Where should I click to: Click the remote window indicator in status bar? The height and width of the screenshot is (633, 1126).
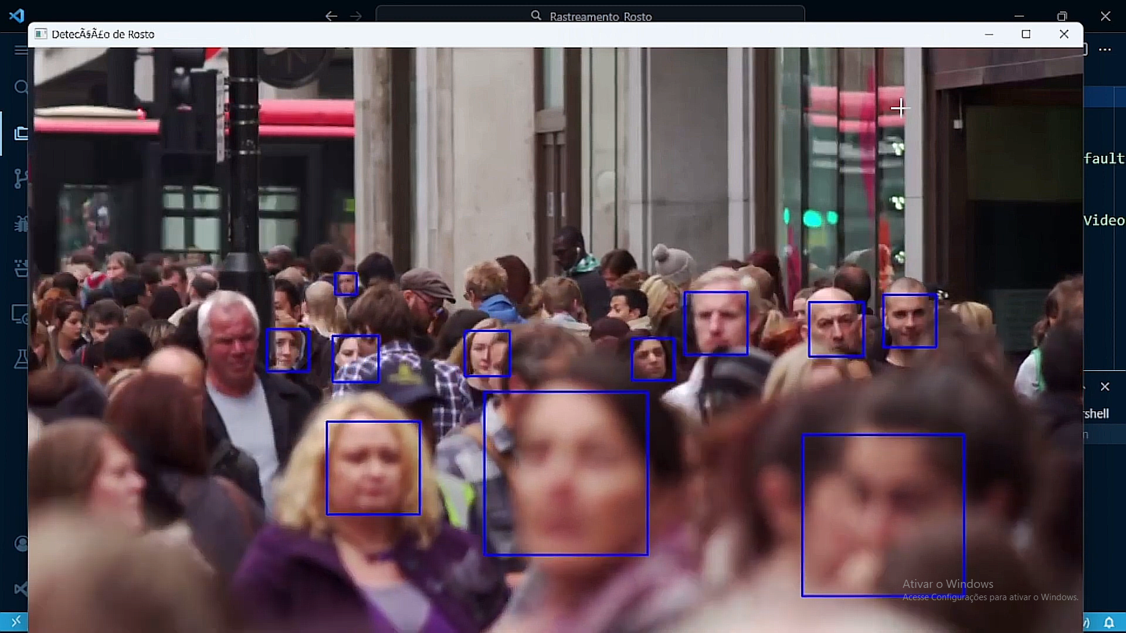[x=15, y=622]
